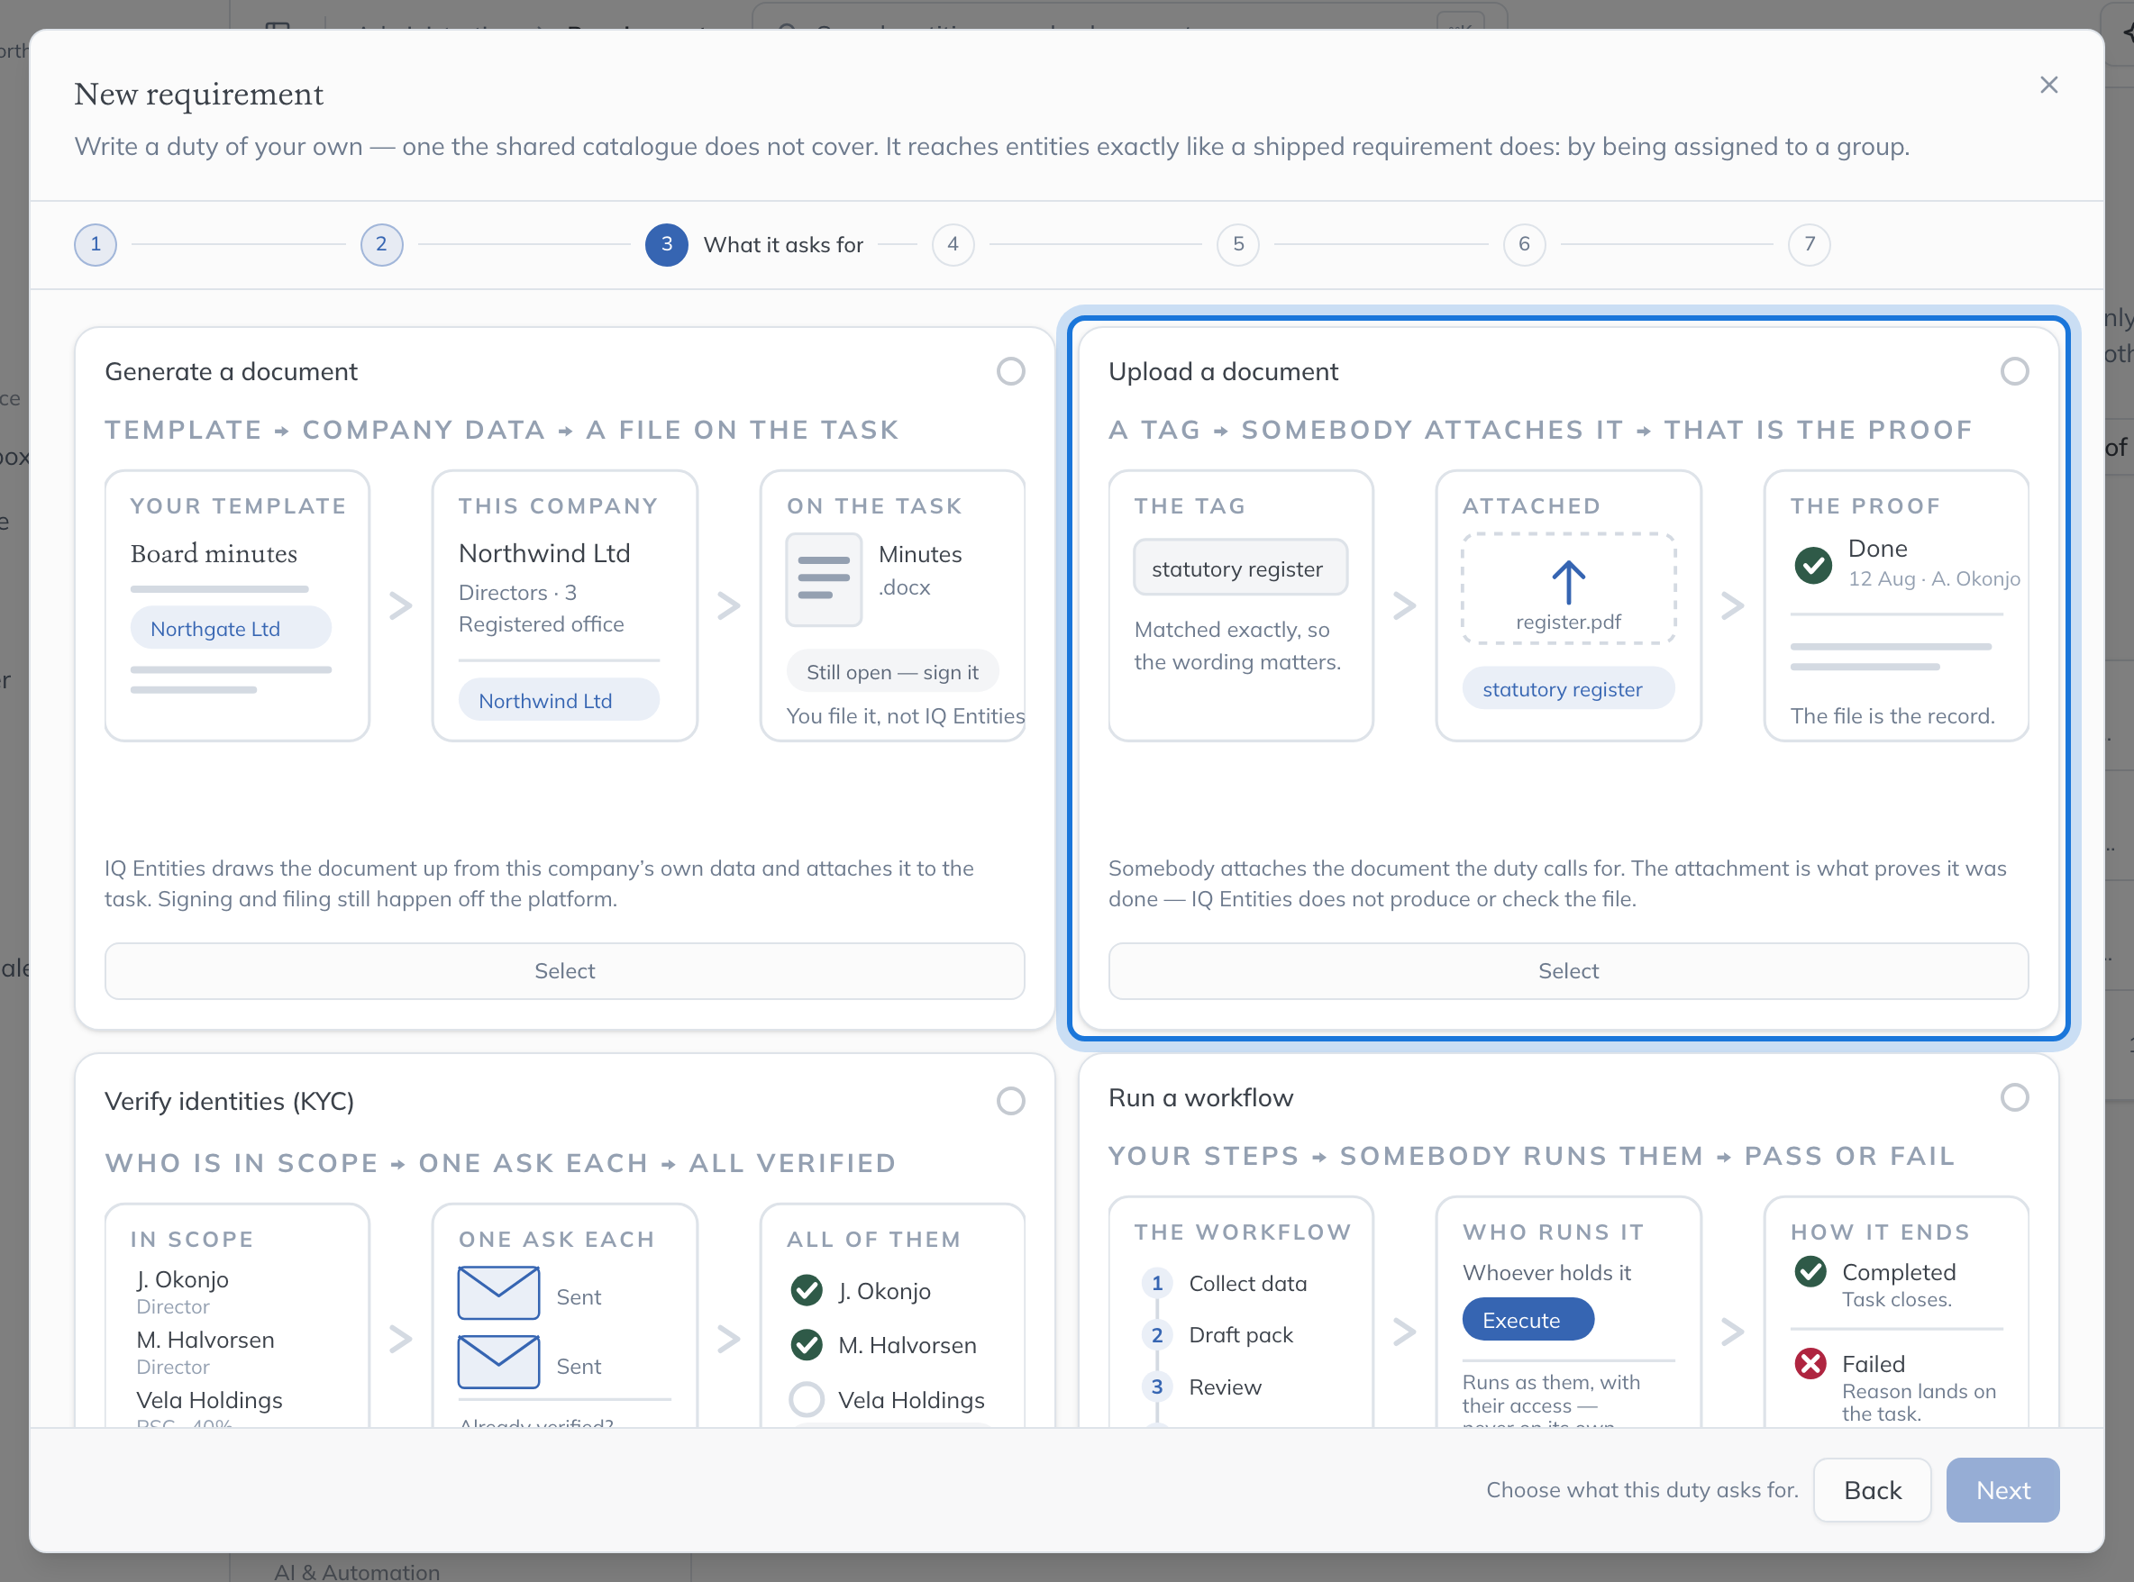Click the red Failed cross icon
Image resolution: width=2134 pixels, height=1582 pixels.
coord(1810,1364)
